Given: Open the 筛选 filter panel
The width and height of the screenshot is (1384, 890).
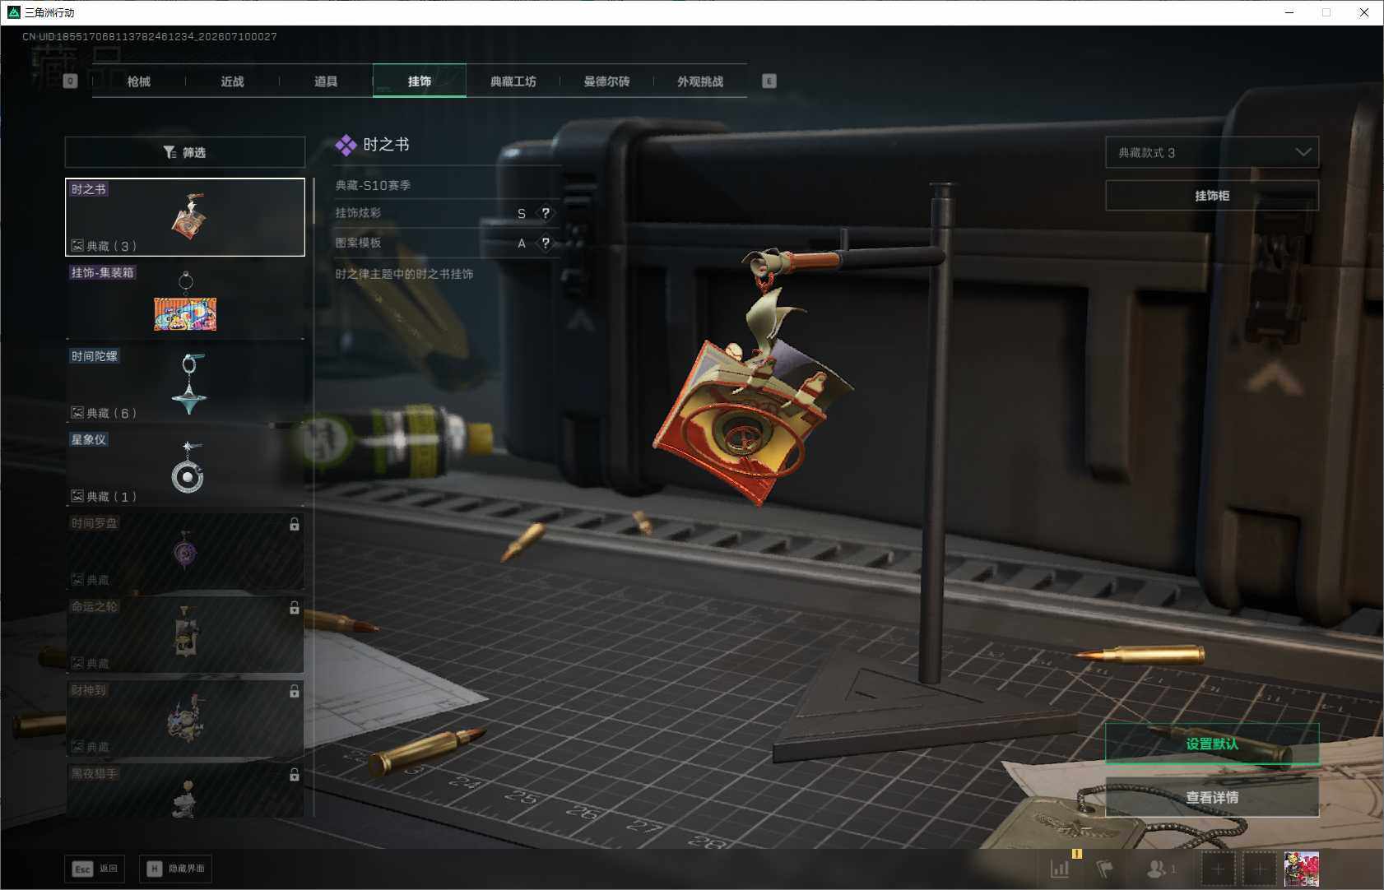Looking at the screenshot, I should [185, 152].
